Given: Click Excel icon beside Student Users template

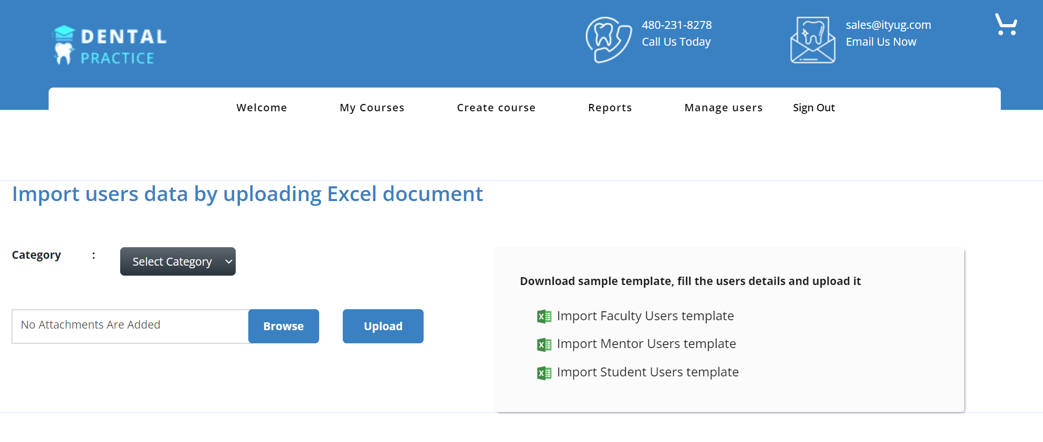Looking at the screenshot, I should click(x=544, y=373).
